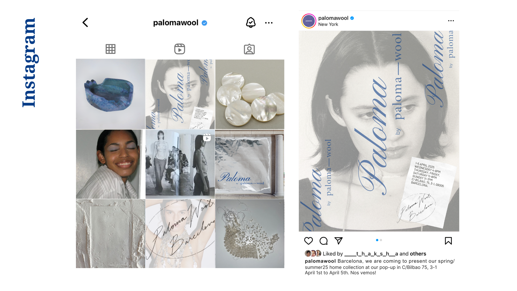Play the runway magazine reel thumbnail

click(x=180, y=164)
